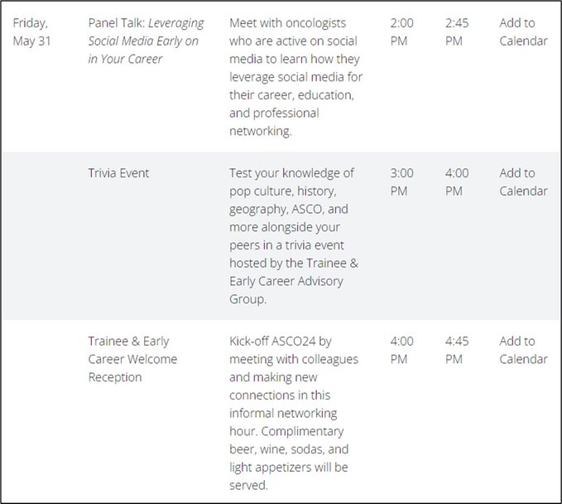Add the Welcome Reception to calendar
This screenshot has width=562, height=504.
click(x=523, y=350)
